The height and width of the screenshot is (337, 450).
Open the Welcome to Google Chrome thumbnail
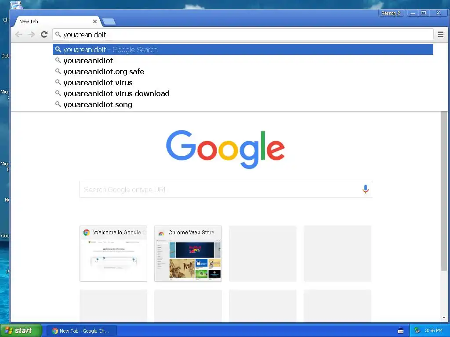[x=113, y=253]
